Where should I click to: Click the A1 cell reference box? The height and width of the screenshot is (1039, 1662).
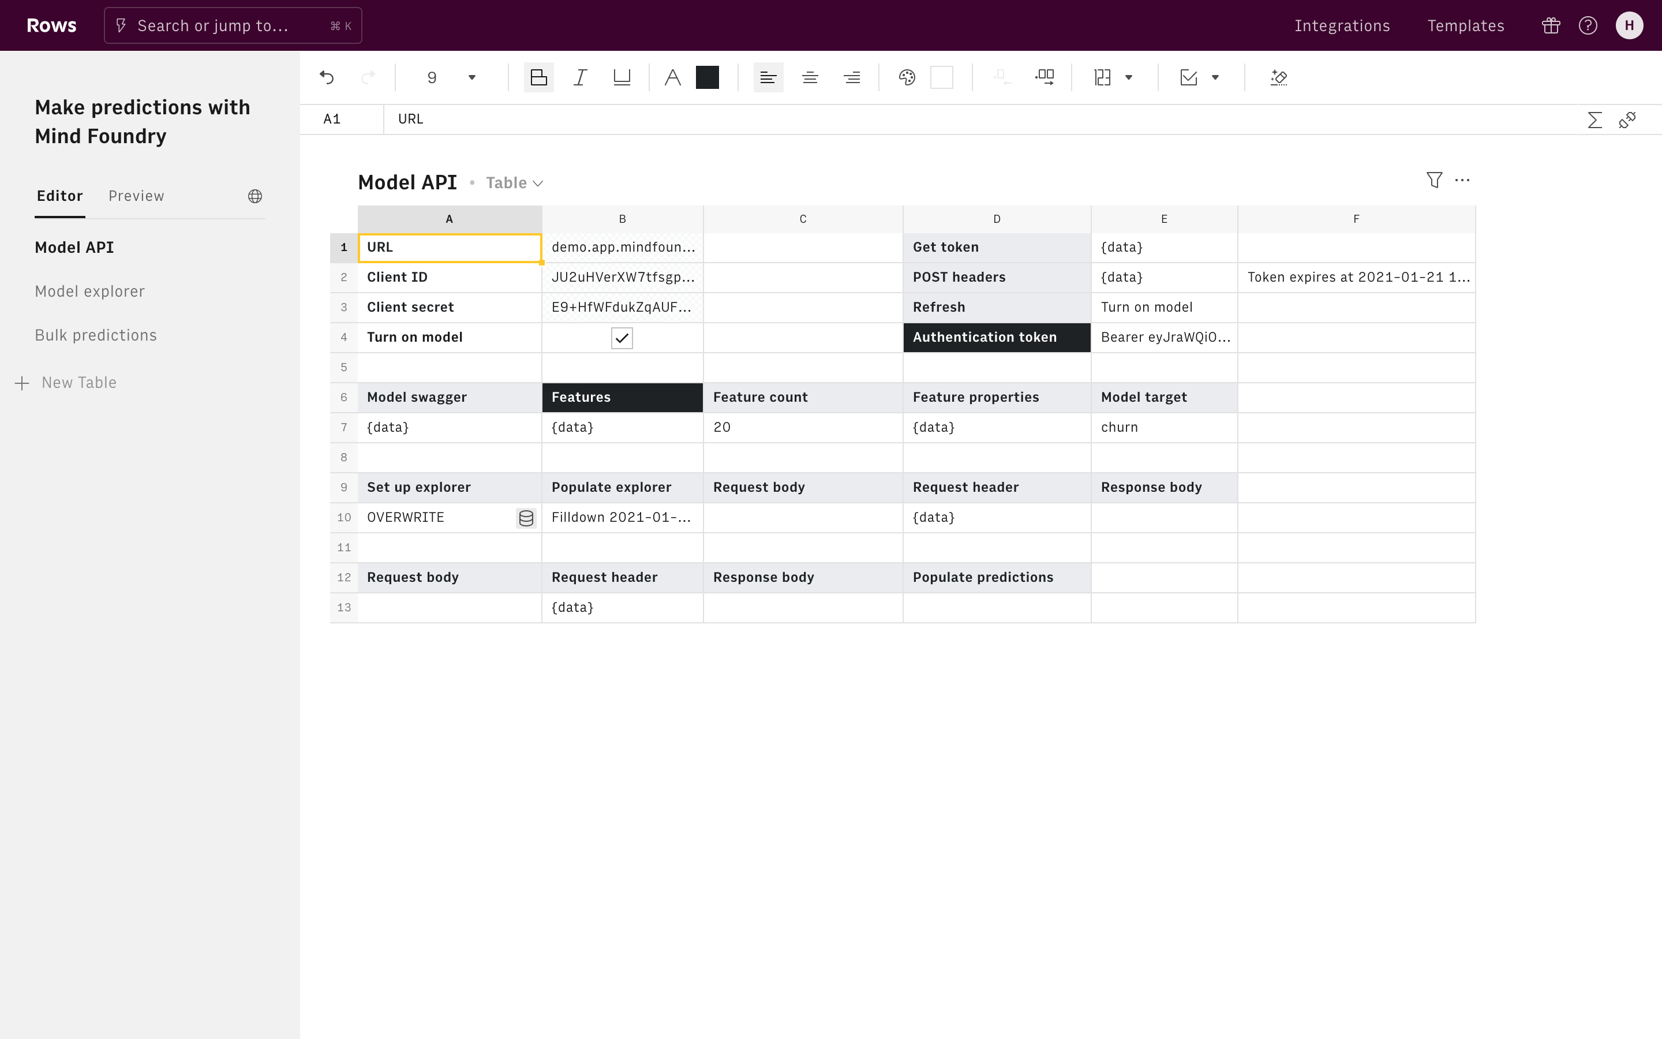(x=341, y=119)
